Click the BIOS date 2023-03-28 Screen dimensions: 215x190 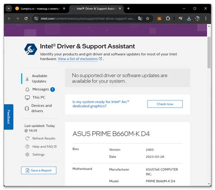155,157
